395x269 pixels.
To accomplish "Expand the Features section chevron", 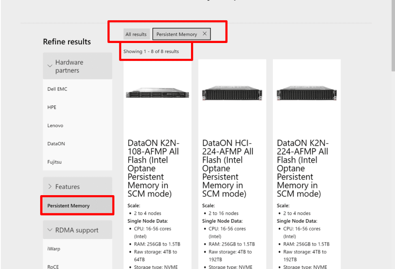I will pos(50,187).
